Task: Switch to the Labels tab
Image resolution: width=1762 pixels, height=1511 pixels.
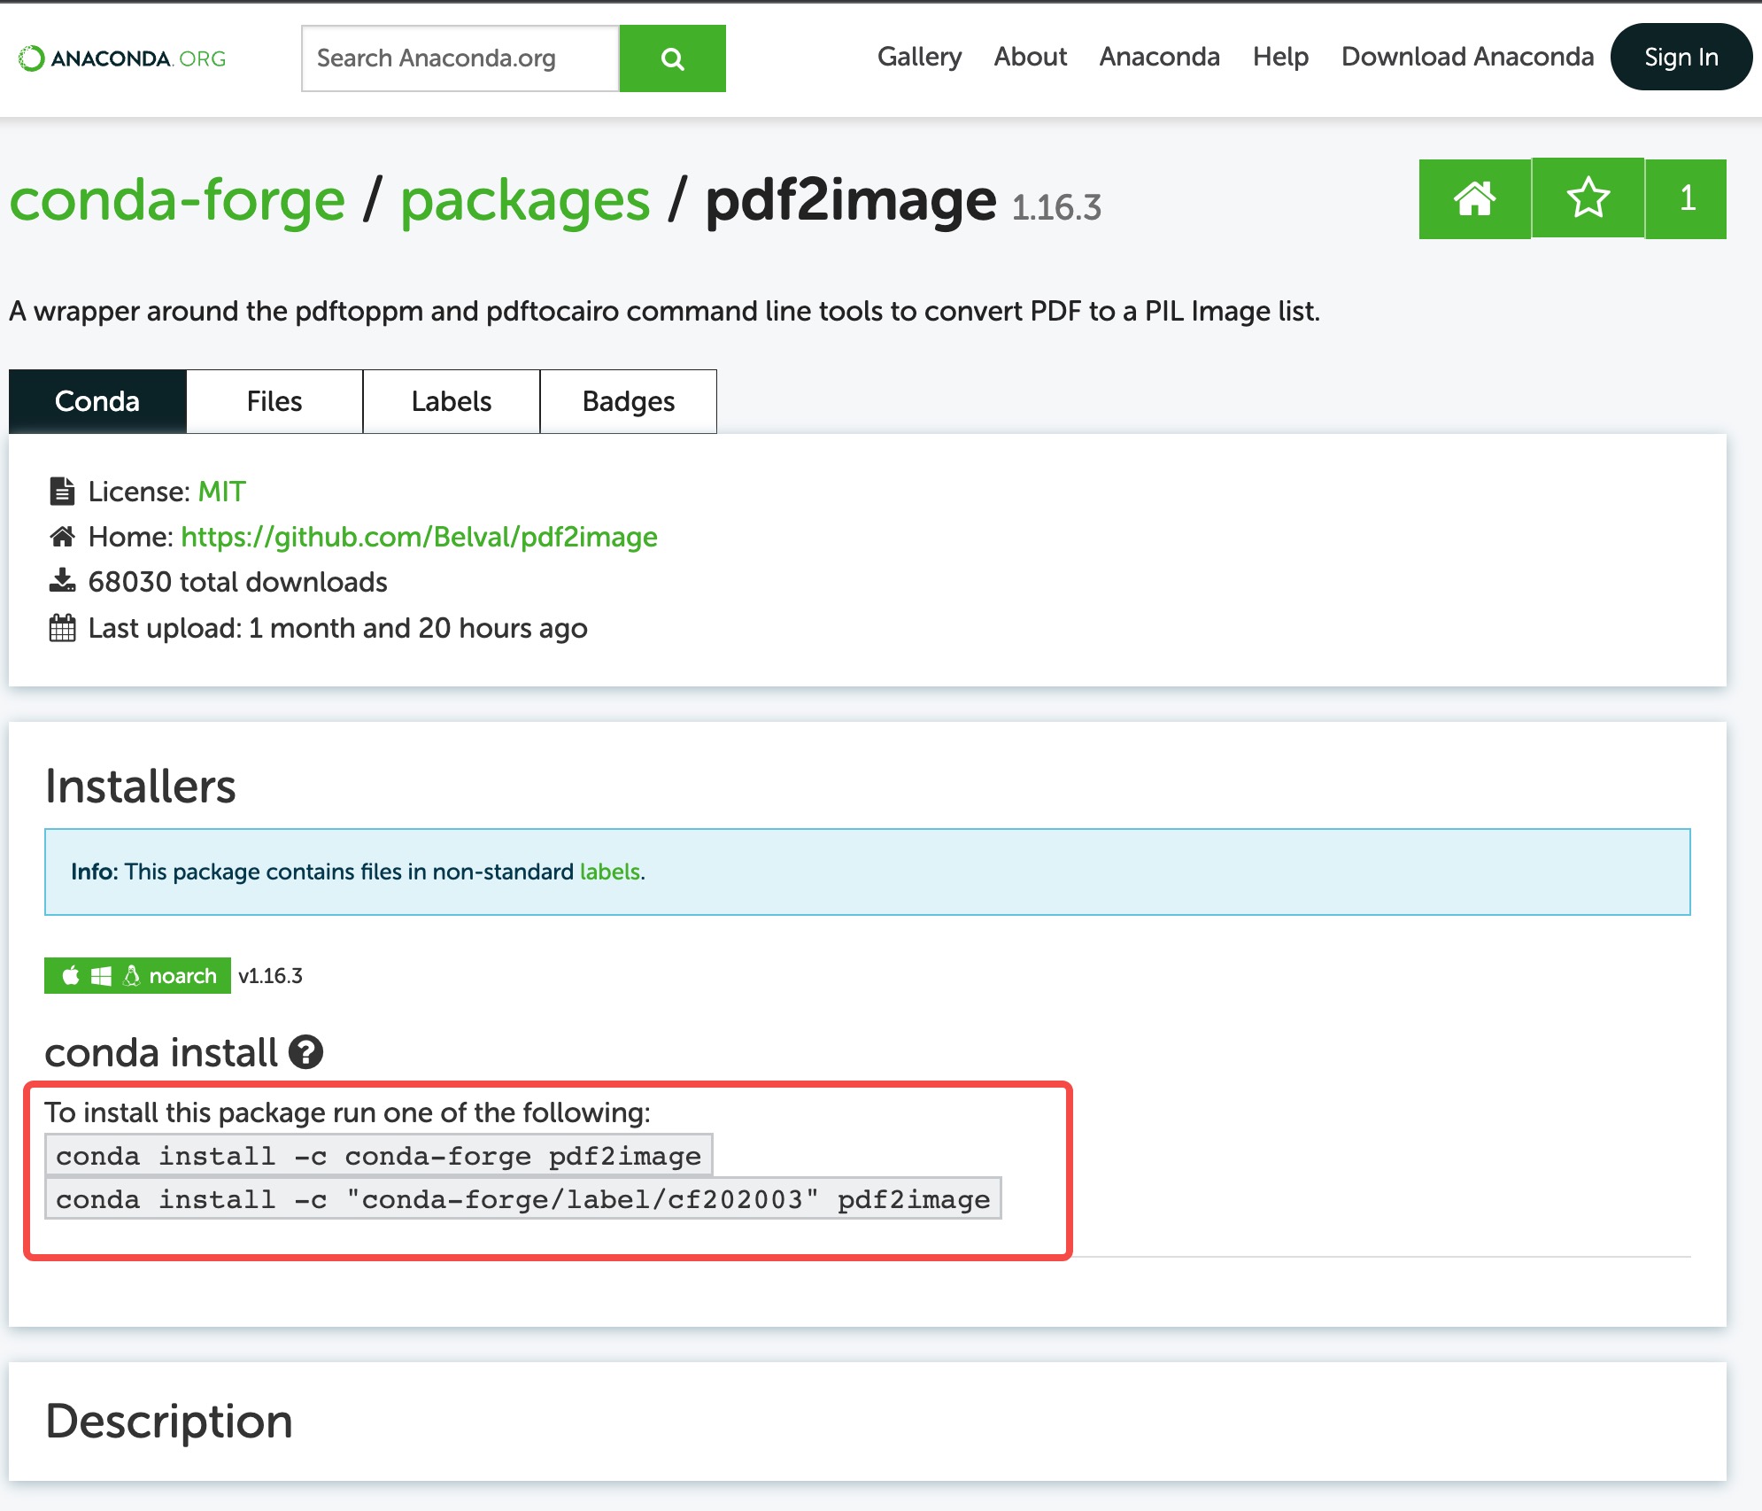Action: pyautogui.click(x=452, y=401)
